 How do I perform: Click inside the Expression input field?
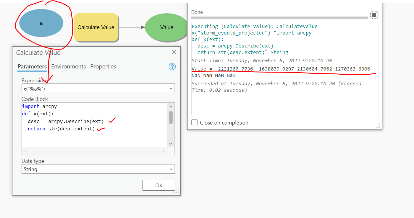click(89, 88)
